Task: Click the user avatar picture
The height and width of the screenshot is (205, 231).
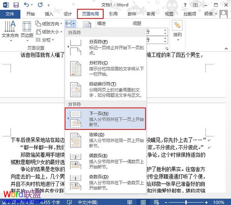Action: pyautogui.click(x=223, y=14)
